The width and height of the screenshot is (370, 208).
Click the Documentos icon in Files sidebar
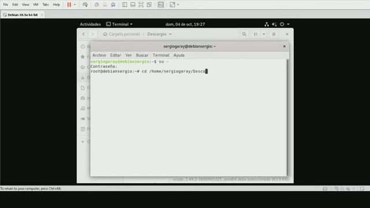coord(83,88)
